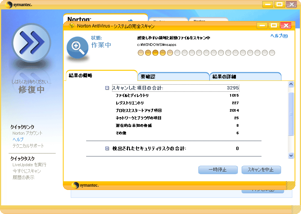
Task: Switch to the 結果の概略 tab
Action: point(102,76)
